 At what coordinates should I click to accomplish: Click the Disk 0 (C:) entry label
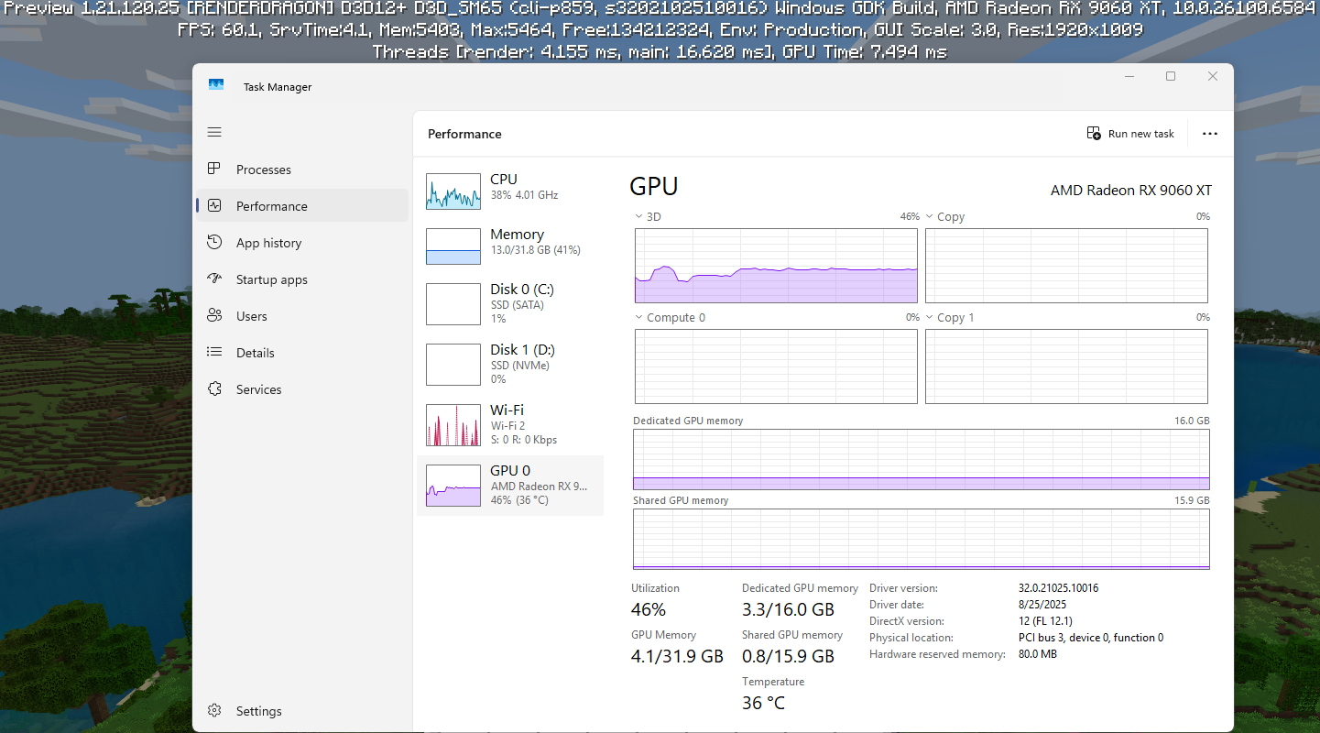(522, 290)
